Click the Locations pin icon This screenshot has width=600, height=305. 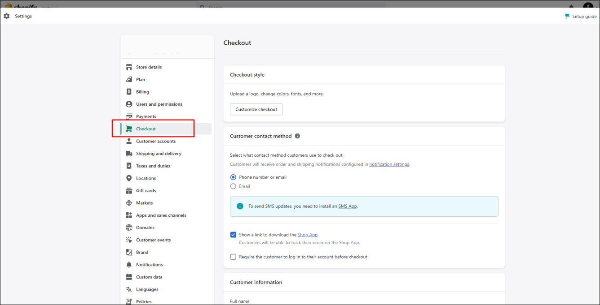click(129, 178)
